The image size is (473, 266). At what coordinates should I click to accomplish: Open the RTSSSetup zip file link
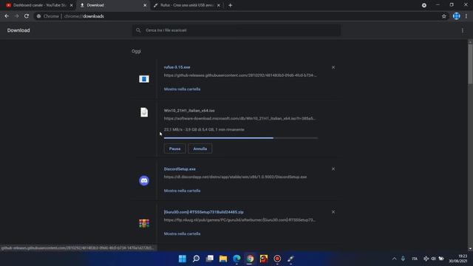[x=204, y=212]
